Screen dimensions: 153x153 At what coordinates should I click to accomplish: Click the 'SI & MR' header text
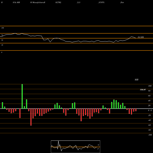(x=16, y=2)
